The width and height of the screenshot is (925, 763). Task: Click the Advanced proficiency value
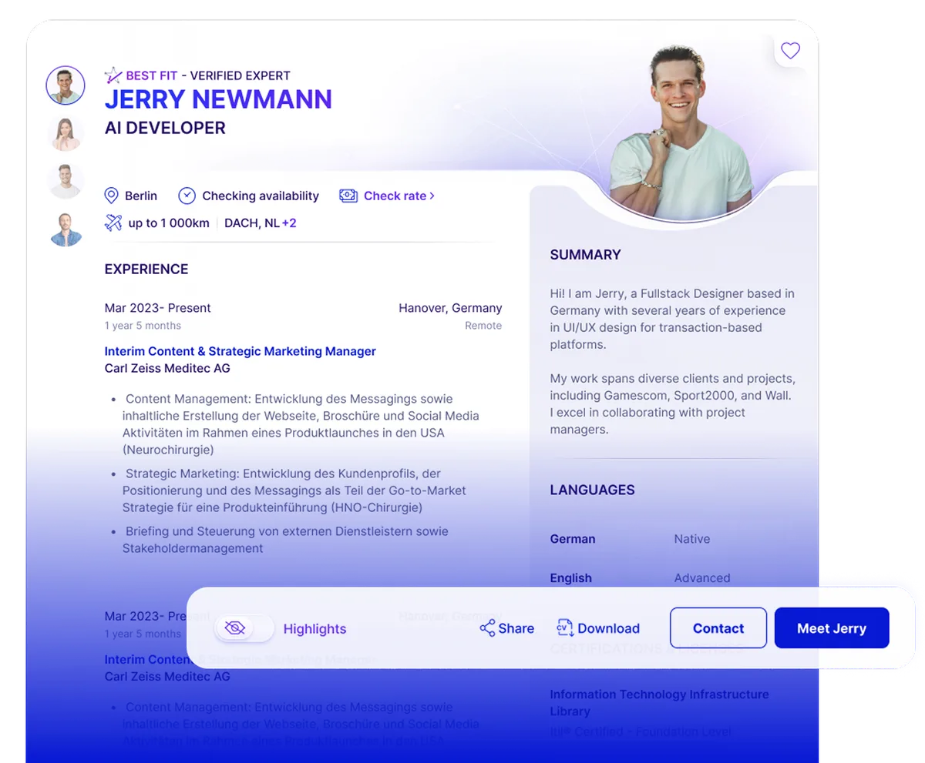point(702,577)
